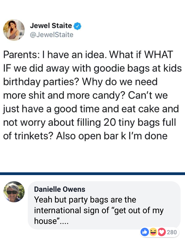Image resolution: width=185 pixels, height=244 pixels.
Task: Click the dark blue divider bar
Action: click(x=92, y=173)
